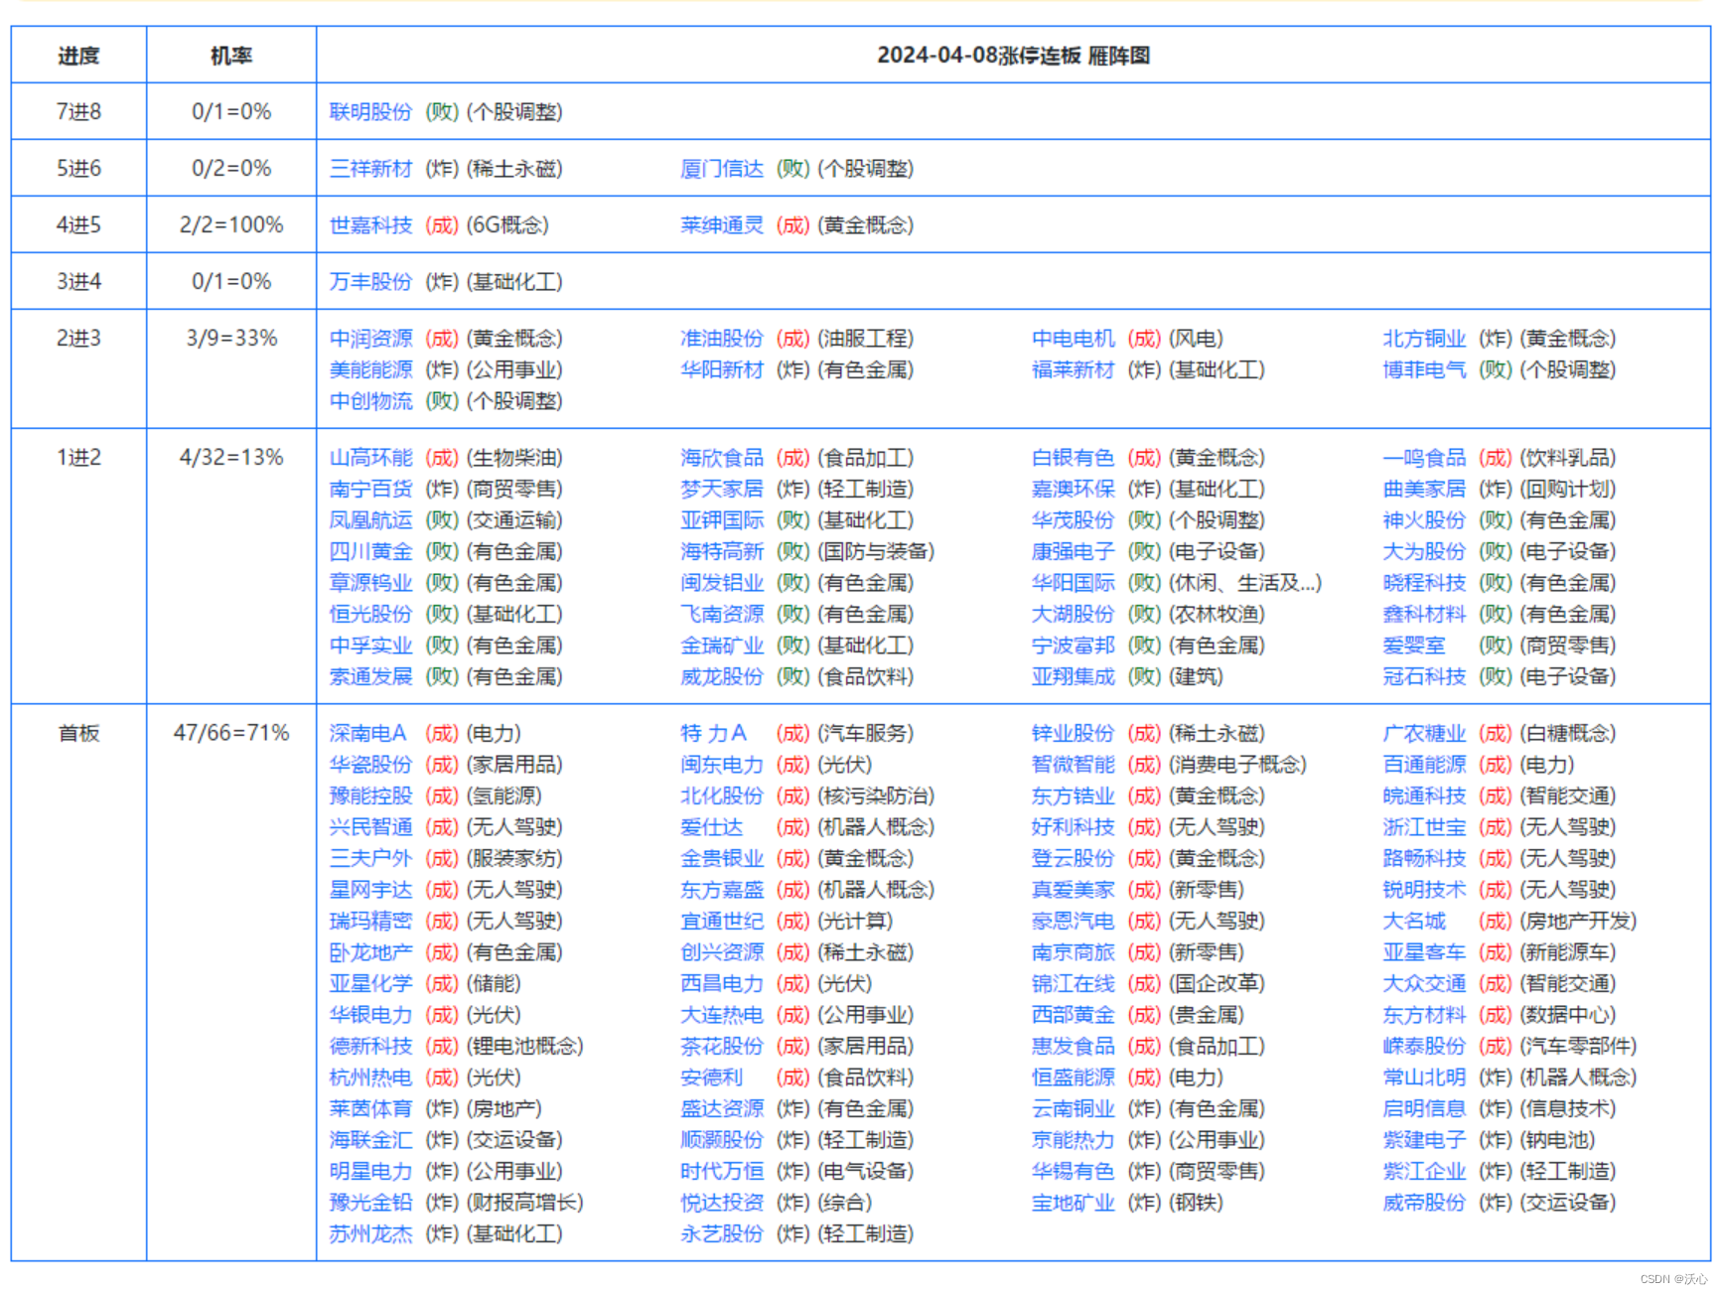Open the 中电电机 link
Viewport: 1723px width, 1294px height.
[1074, 339]
